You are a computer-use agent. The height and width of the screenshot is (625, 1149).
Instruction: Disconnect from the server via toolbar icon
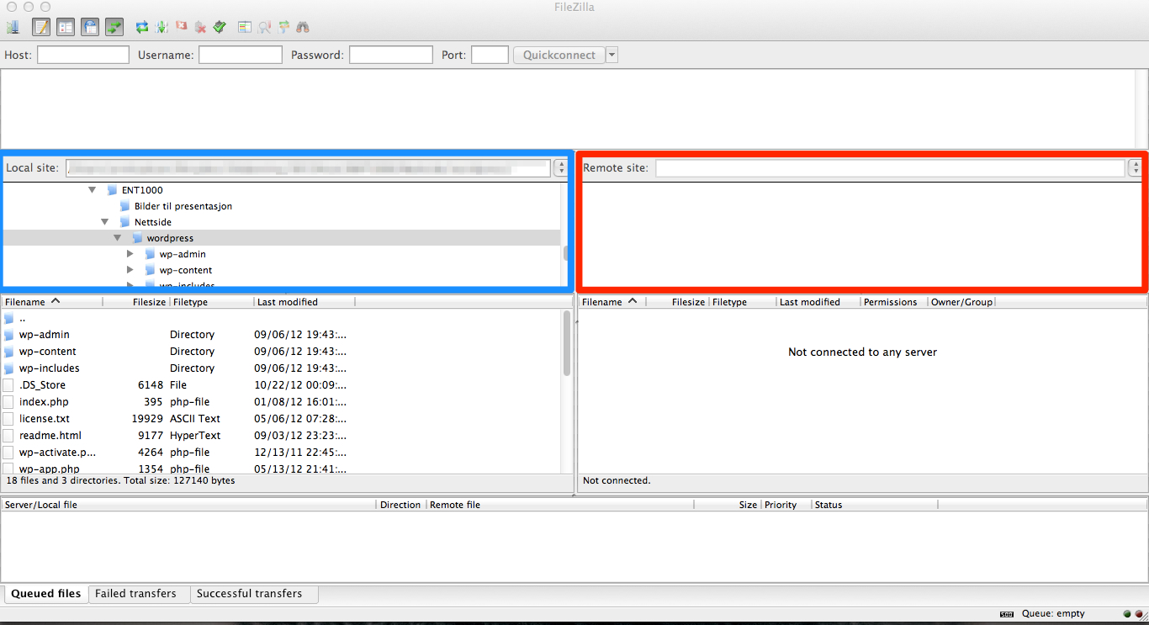pyautogui.click(x=200, y=27)
